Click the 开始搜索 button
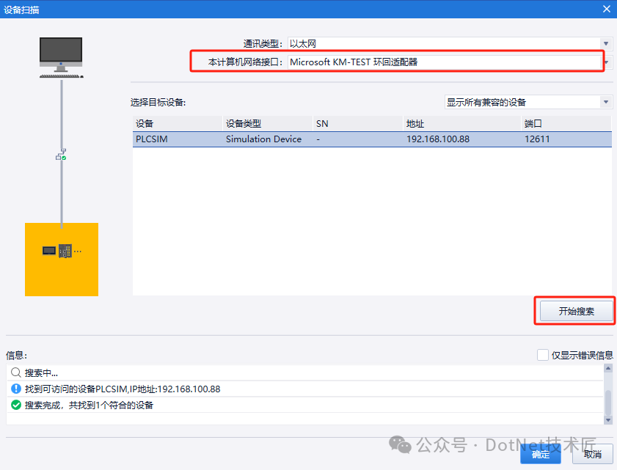 (x=576, y=311)
